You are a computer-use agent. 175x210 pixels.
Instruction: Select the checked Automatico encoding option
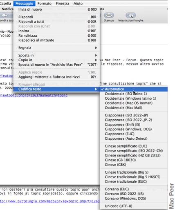pos(134,89)
